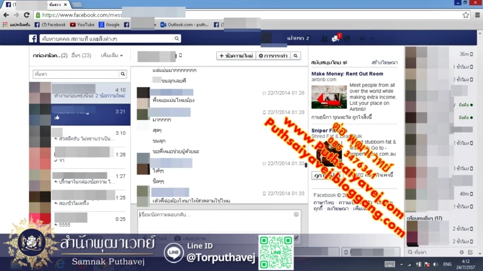Open the emoji smiley picker in the reply box
Viewport: 483px width, 271px height.
[x=296, y=214]
